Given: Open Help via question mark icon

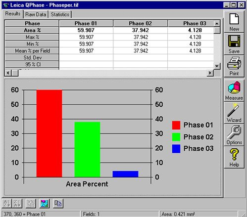Looking at the screenshot, I should click(234, 157).
